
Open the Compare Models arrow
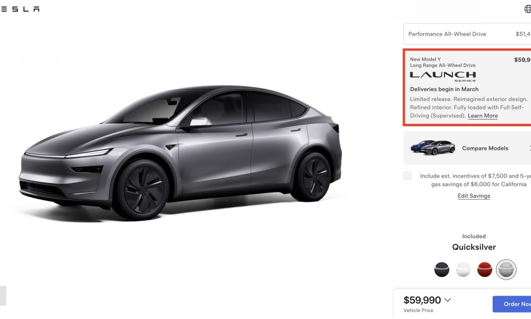pos(529,148)
